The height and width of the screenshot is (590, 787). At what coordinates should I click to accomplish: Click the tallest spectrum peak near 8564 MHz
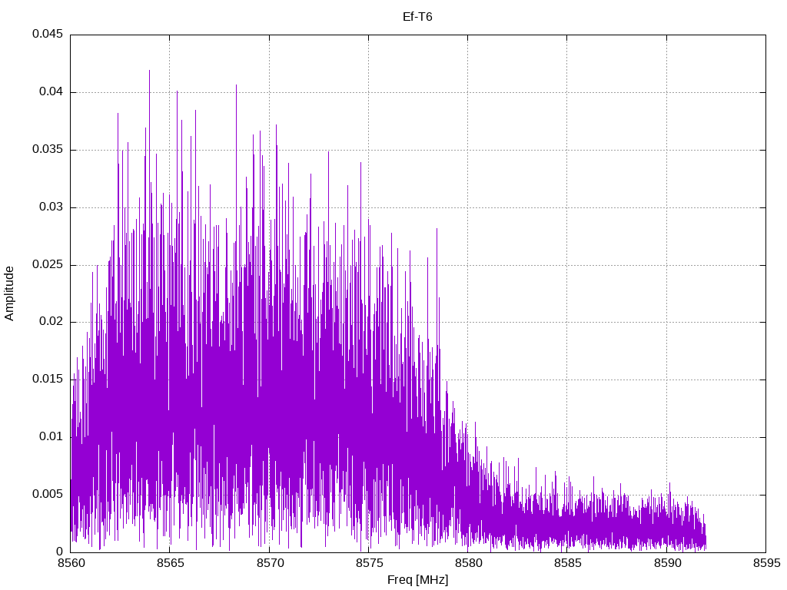point(149,71)
